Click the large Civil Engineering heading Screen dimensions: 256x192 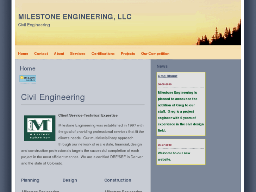(x=53, y=97)
